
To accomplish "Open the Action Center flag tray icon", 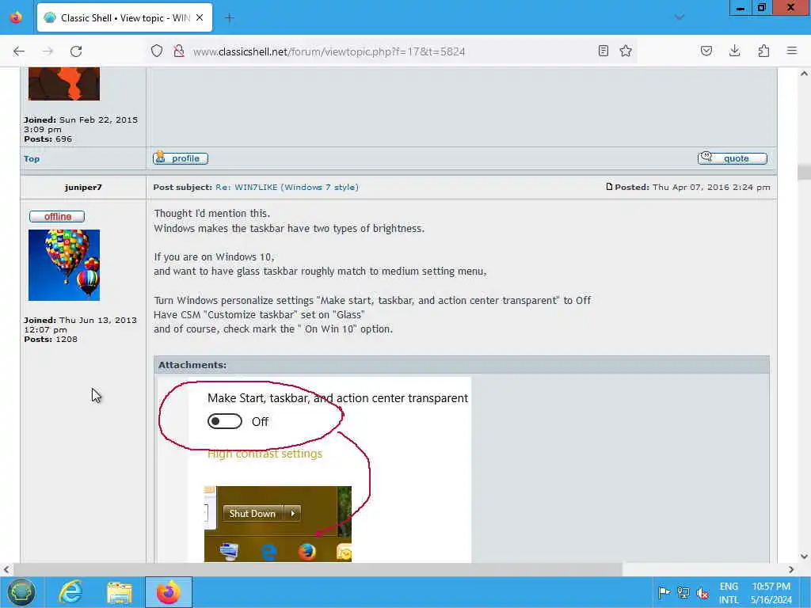I will click(664, 592).
